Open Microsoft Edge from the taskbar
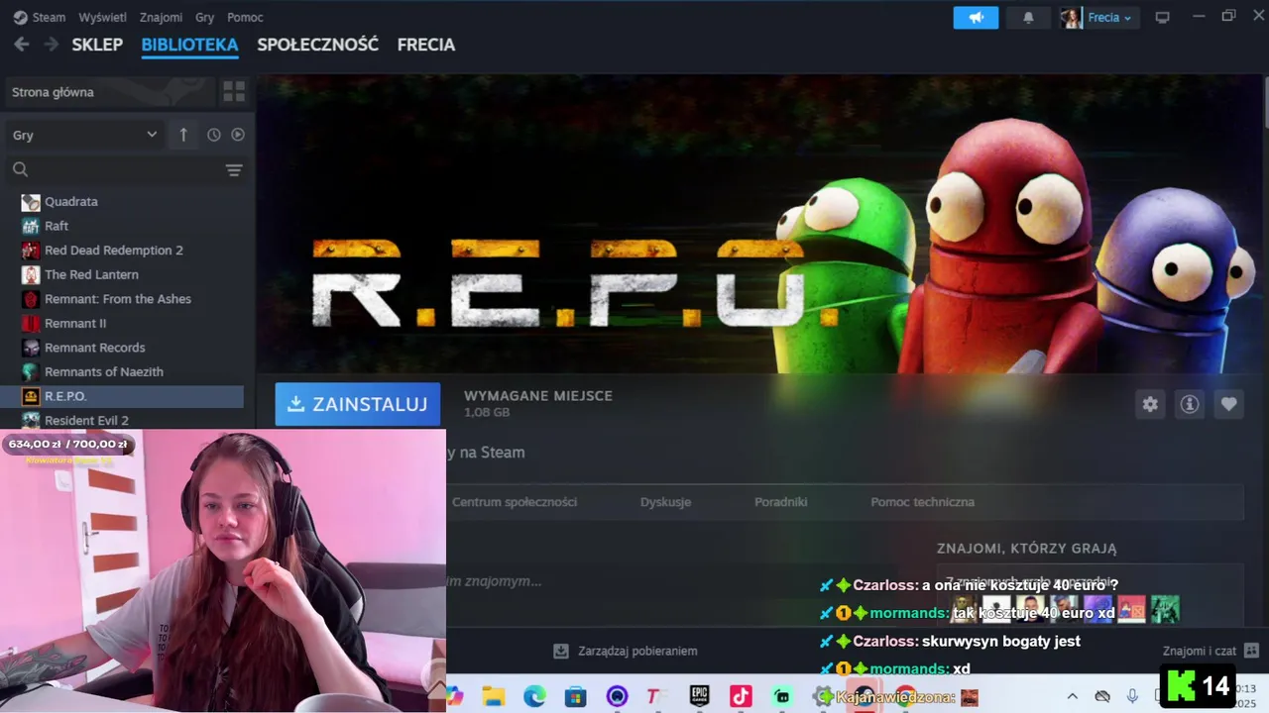 pyautogui.click(x=534, y=696)
